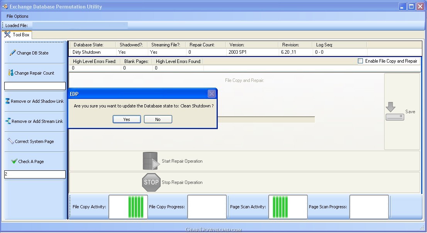Click the 0 - 0 Log Seq value
Screen dimensions: 427x233
tap(319, 52)
